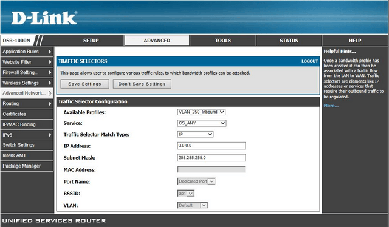
Task: Open the More... help link
Action: point(331,106)
